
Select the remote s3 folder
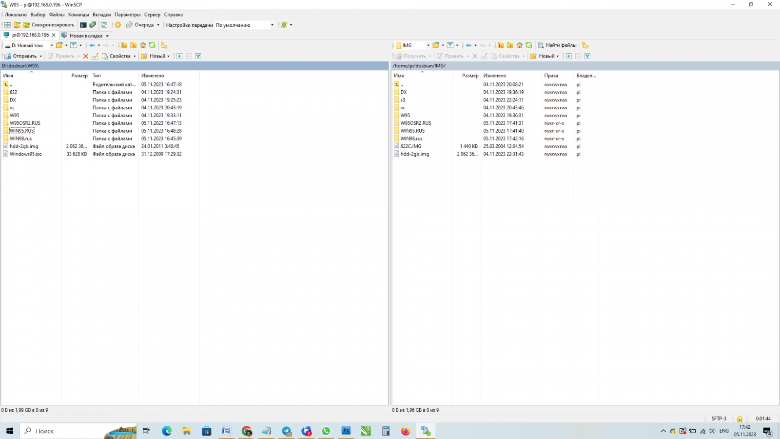point(403,100)
